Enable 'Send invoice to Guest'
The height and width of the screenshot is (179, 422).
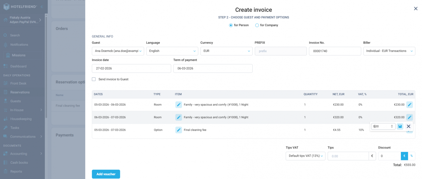93,79
